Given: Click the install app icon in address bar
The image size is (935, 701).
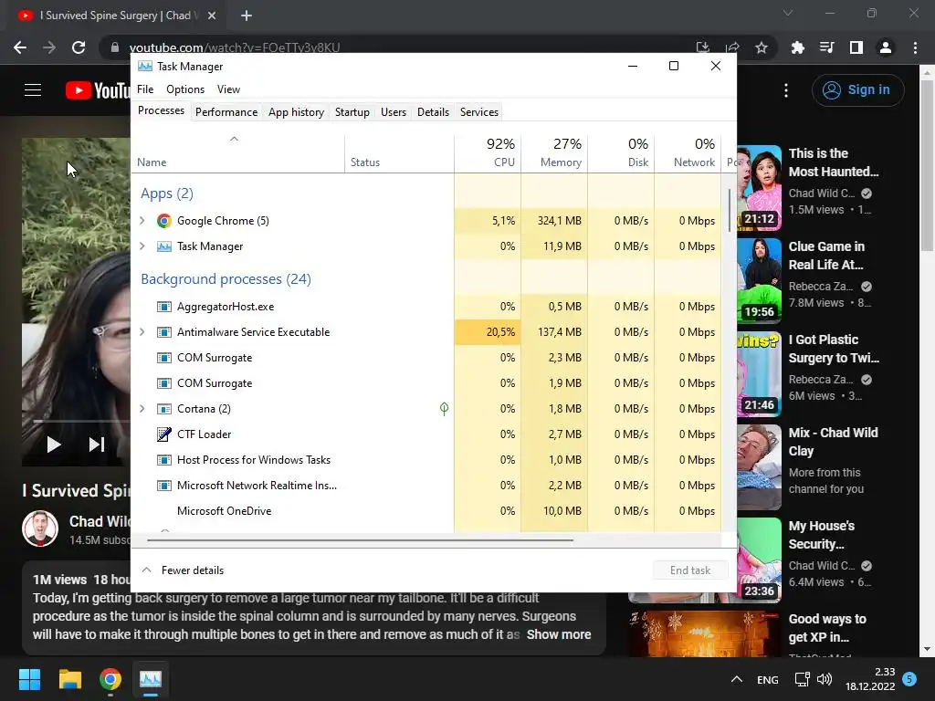Looking at the screenshot, I should coord(703,47).
